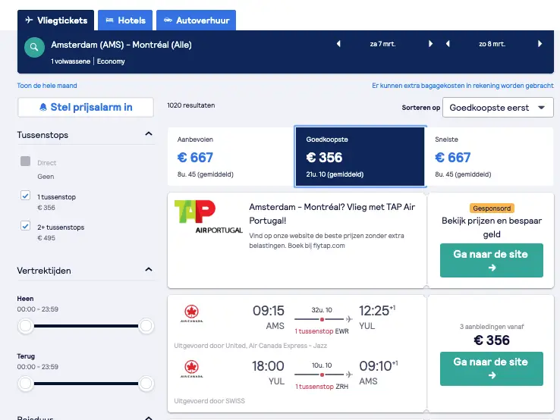The height and width of the screenshot is (420, 560).
Task: Click Air Canada logo on outbound flight
Action: click(192, 314)
